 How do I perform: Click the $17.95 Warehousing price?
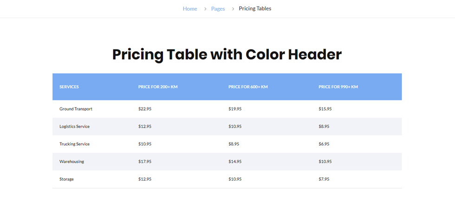(145, 162)
